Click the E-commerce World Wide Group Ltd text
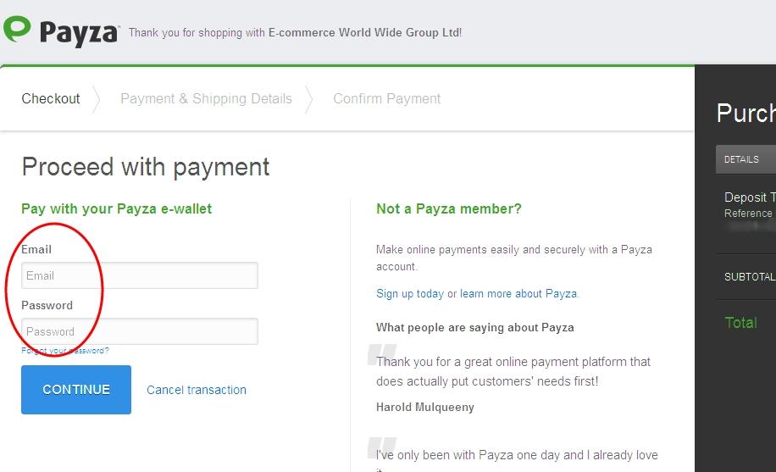776x472 pixels. [365, 33]
